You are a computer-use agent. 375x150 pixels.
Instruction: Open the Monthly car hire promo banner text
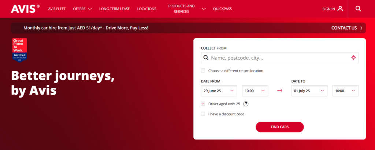click(86, 28)
